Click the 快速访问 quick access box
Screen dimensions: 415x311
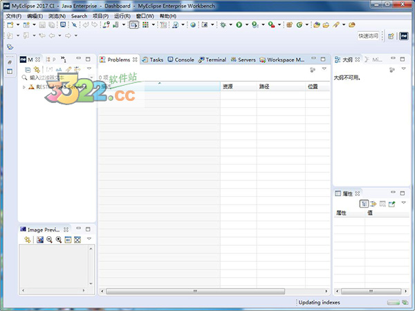coord(368,35)
